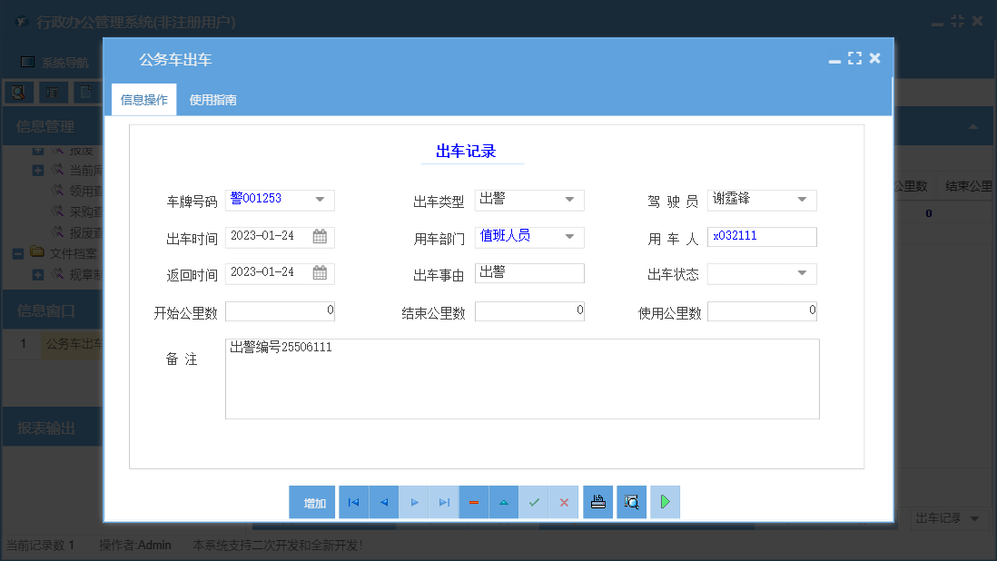
Task: Select the print preview magnifier icon
Action: (x=631, y=502)
